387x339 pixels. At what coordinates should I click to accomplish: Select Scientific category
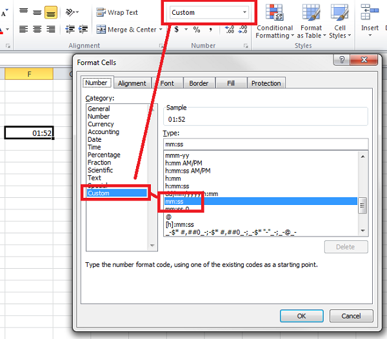100,170
